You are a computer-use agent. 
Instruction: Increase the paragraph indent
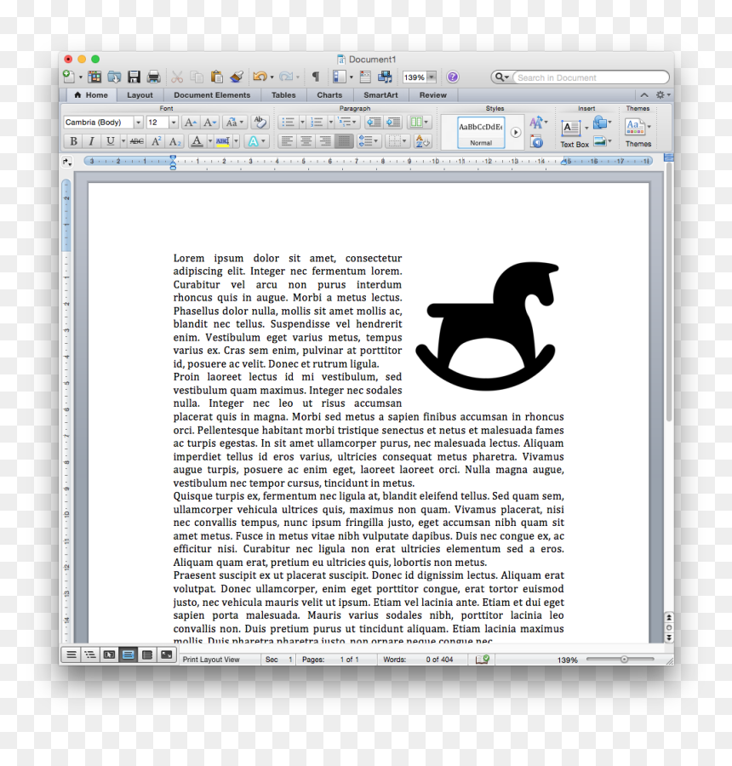click(x=393, y=122)
